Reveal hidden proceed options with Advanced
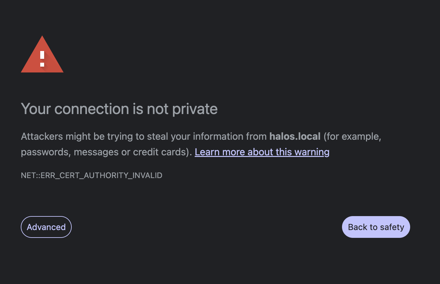This screenshot has width=440, height=284. 46,227
